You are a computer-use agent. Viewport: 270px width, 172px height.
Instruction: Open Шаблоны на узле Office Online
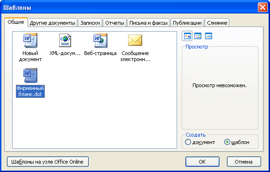click(x=48, y=162)
